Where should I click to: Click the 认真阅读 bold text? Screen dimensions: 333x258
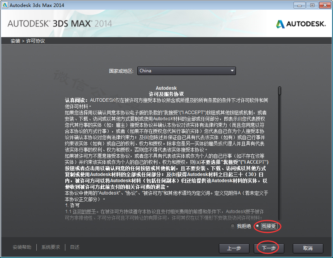point(76,100)
